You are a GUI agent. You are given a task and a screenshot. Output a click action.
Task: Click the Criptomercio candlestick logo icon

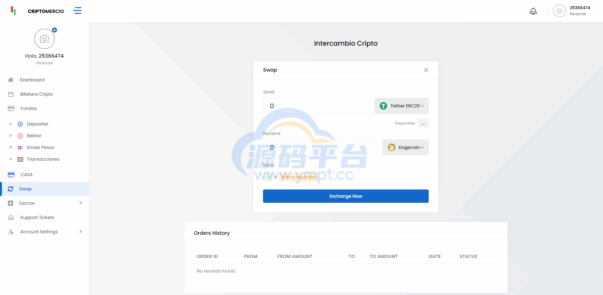[13, 11]
